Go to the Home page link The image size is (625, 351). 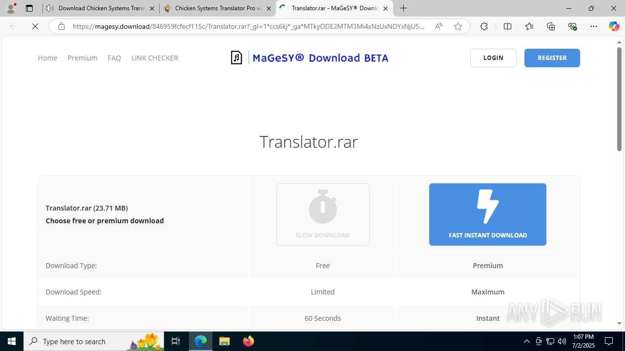coord(47,58)
